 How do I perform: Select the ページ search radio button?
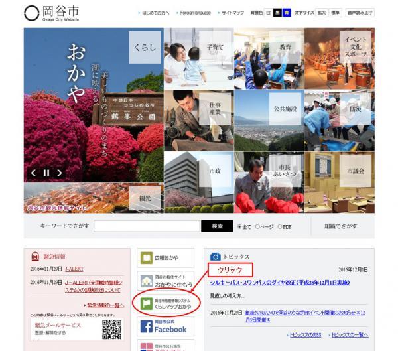click(258, 226)
